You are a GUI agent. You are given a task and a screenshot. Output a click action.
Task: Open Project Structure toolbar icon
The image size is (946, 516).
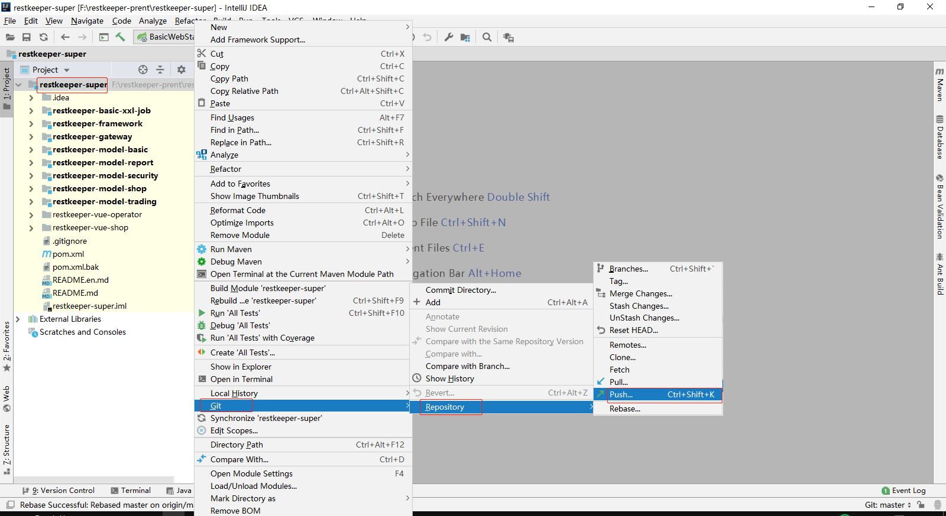click(465, 38)
